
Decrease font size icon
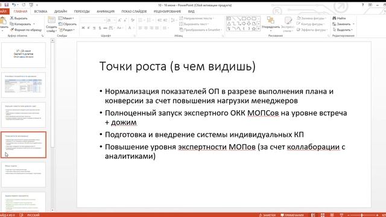point(125,20)
